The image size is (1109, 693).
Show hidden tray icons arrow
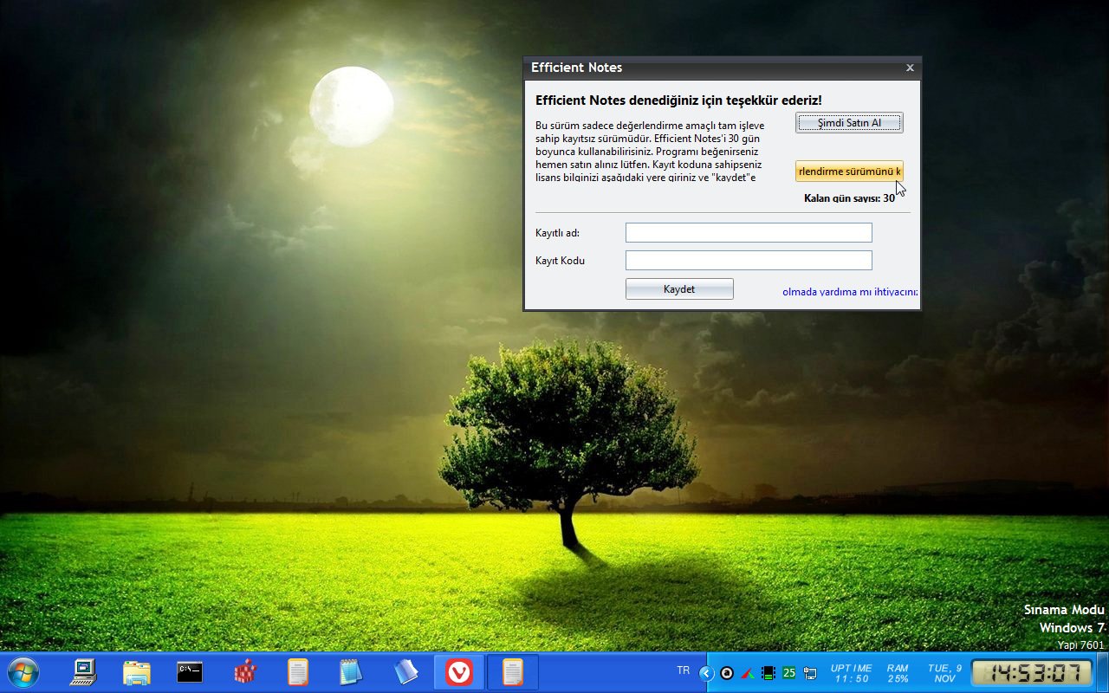[707, 673]
